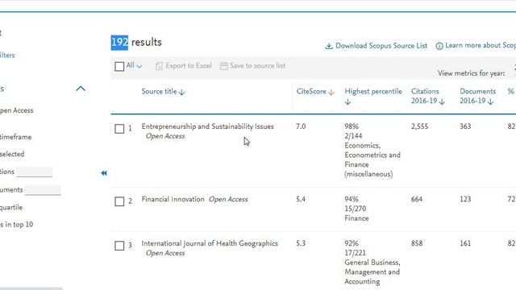Image resolution: width=516 pixels, height=290 pixels.
Task: Check row 2 Financial Innovation checkbox
Action: (x=119, y=201)
